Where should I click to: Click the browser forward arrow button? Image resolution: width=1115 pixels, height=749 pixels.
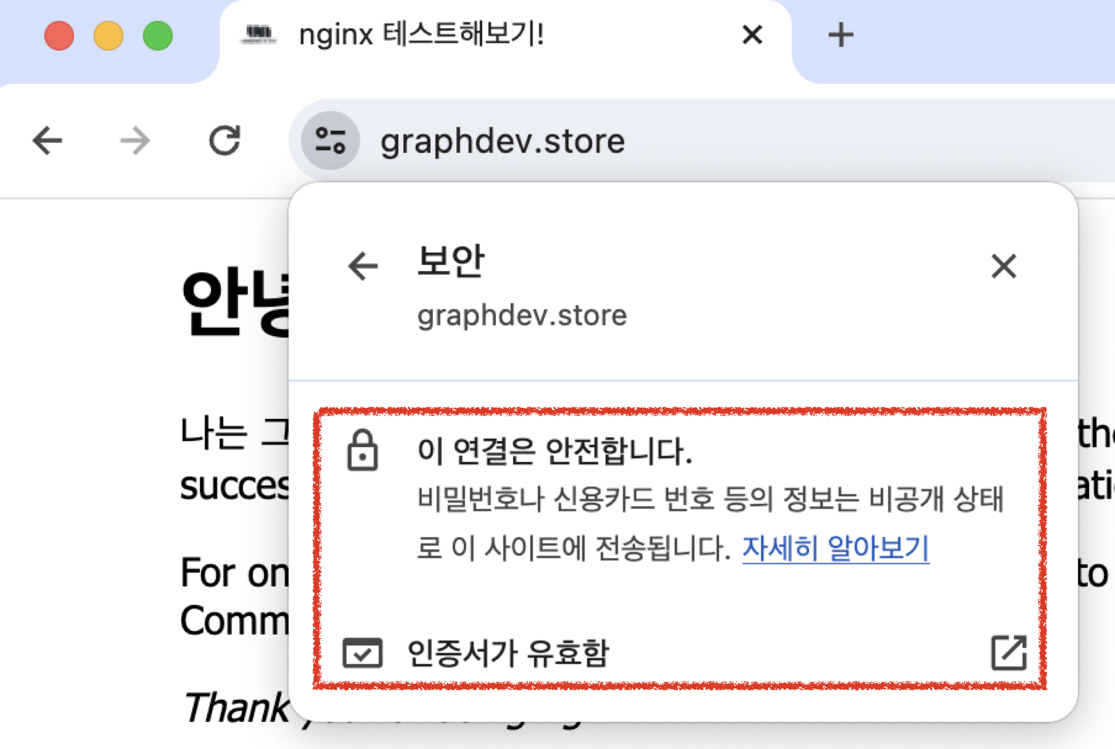(x=135, y=140)
